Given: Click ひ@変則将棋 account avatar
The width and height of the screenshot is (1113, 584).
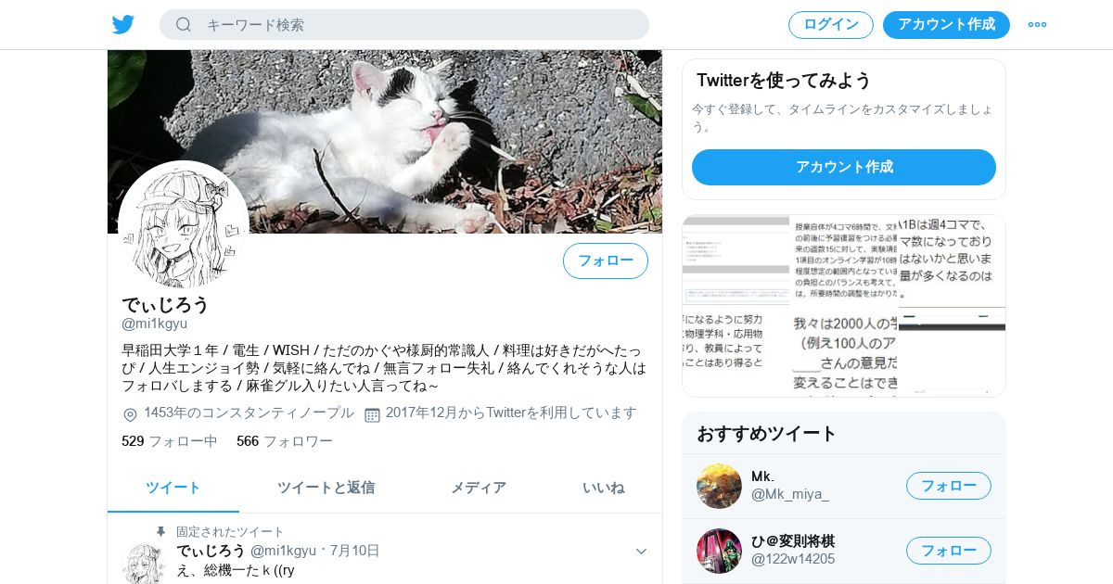Looking at the screenshot, I should click(719, 551).
